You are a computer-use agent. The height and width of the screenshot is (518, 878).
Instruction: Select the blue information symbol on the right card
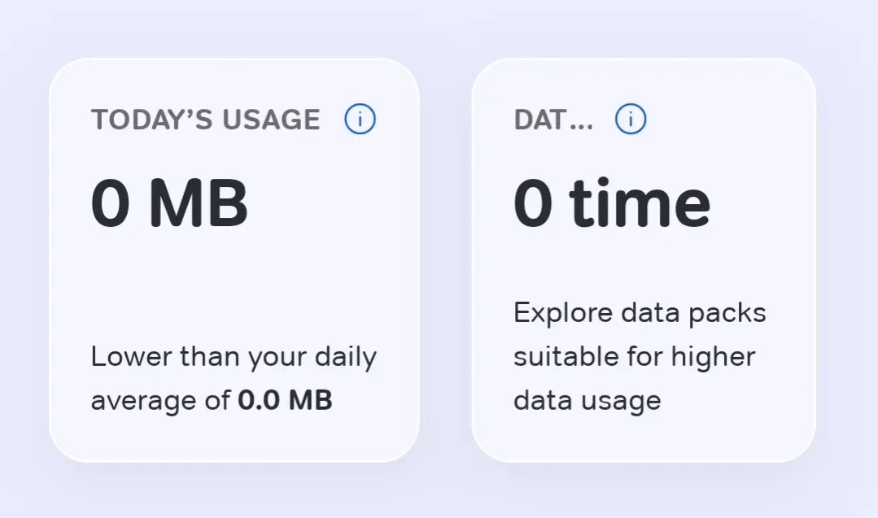(x=629, y=119)
